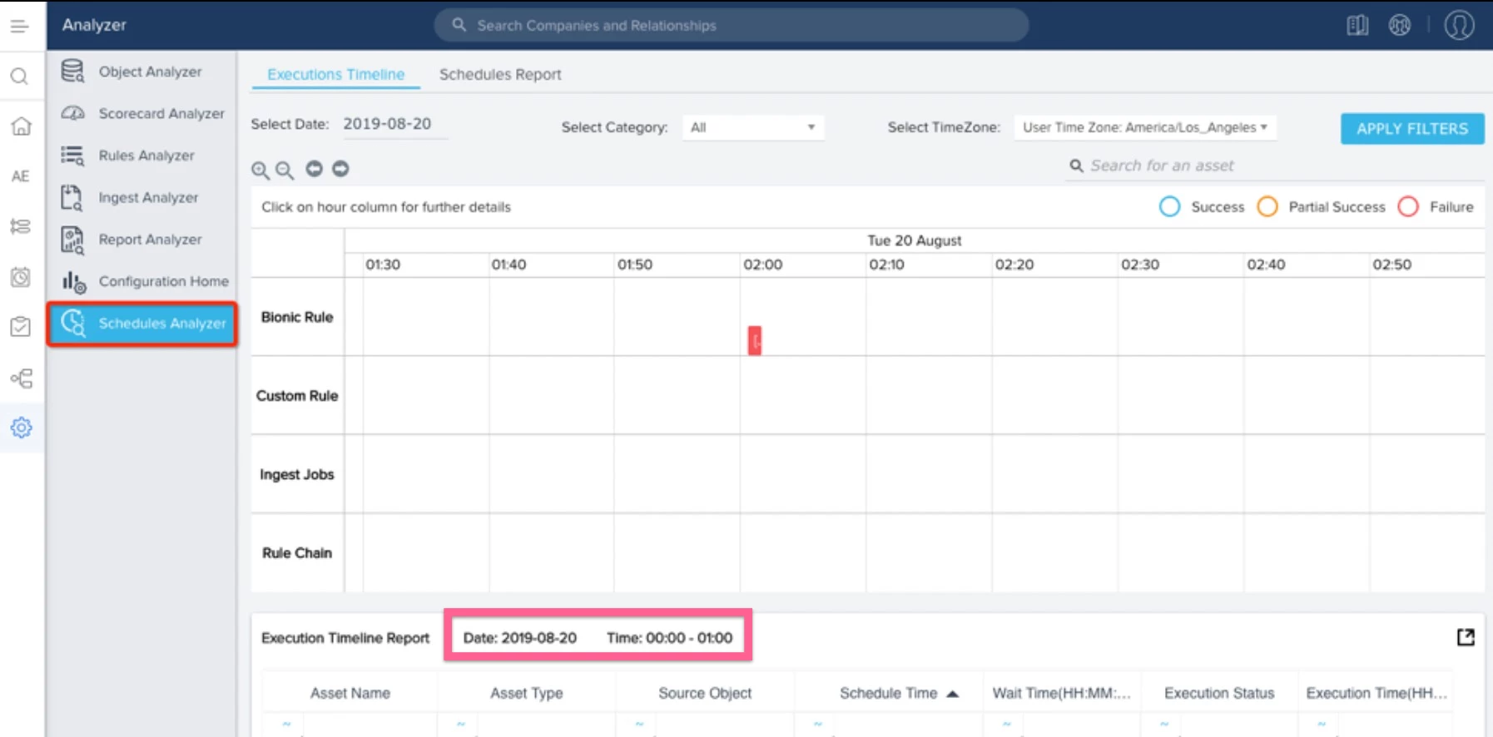The image size is (1493, 737).
Task: Open Object Analyzer menu item
Action: (142, 72)
